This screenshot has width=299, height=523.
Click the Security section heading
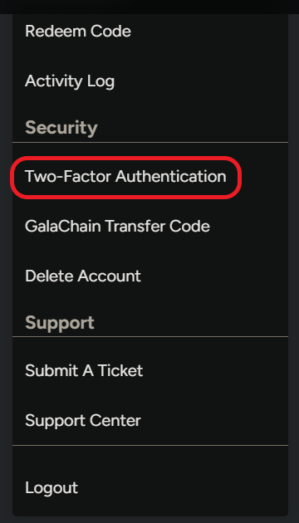61,127
